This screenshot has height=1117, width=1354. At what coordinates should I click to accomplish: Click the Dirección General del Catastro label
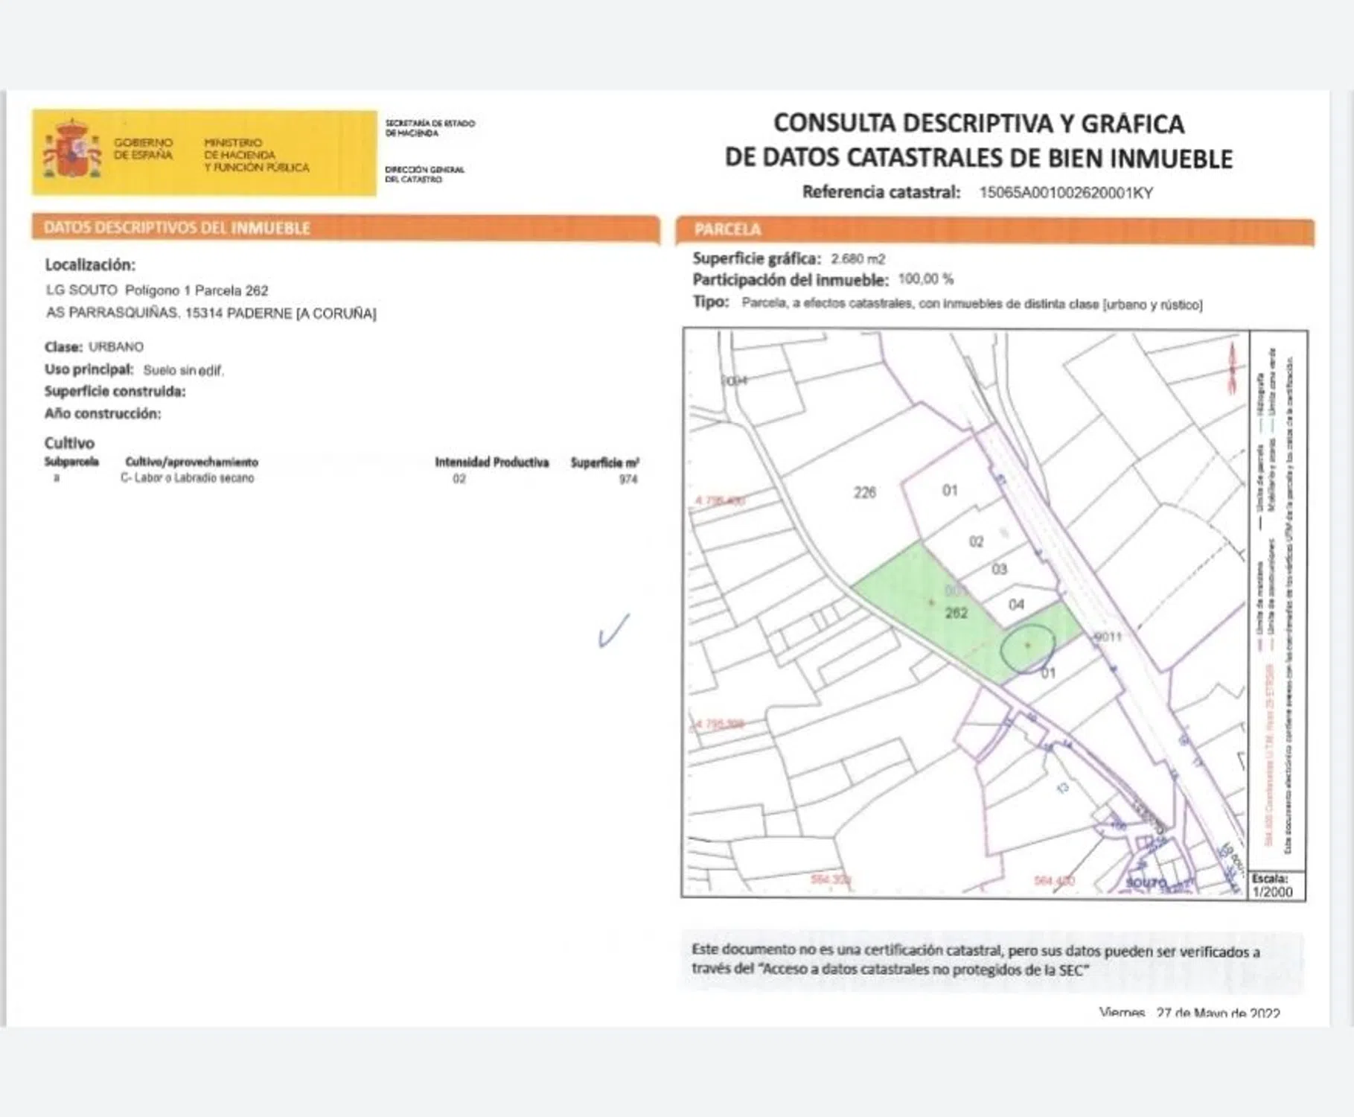424,174
